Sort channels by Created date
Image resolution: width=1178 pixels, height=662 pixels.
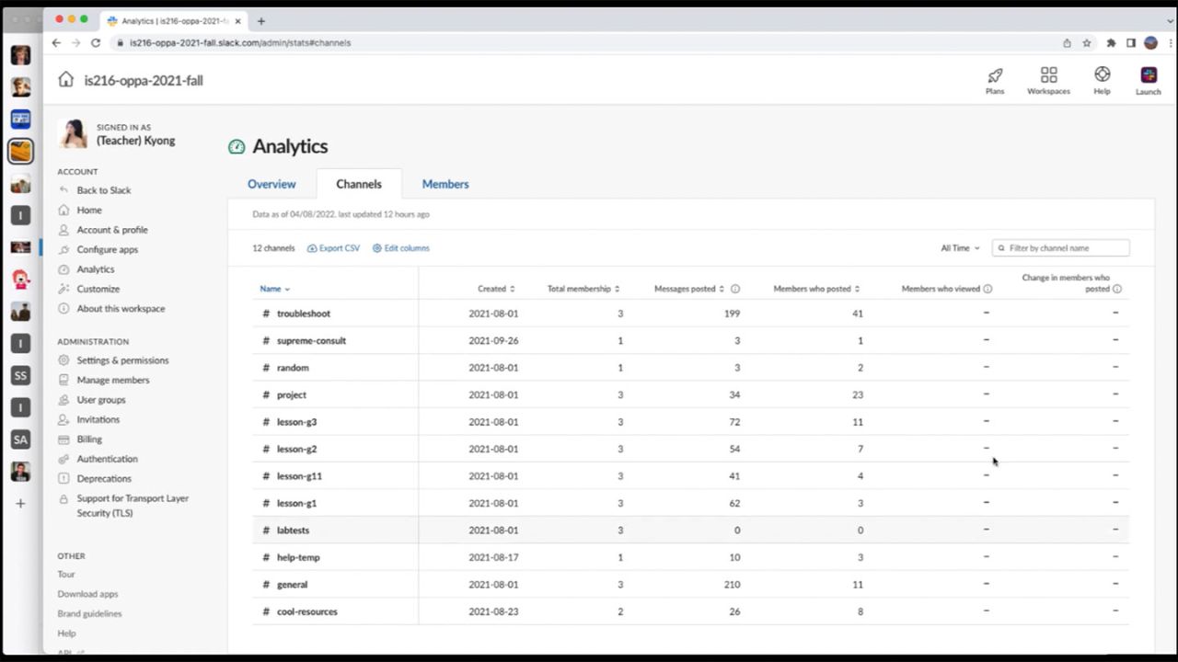[496, 289]
